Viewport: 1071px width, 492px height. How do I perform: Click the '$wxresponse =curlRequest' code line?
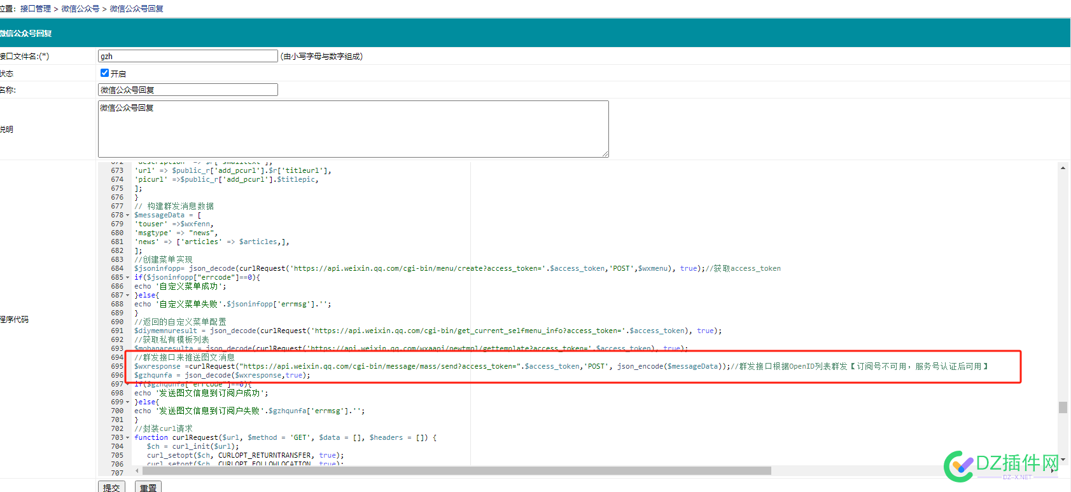[561, 366]
